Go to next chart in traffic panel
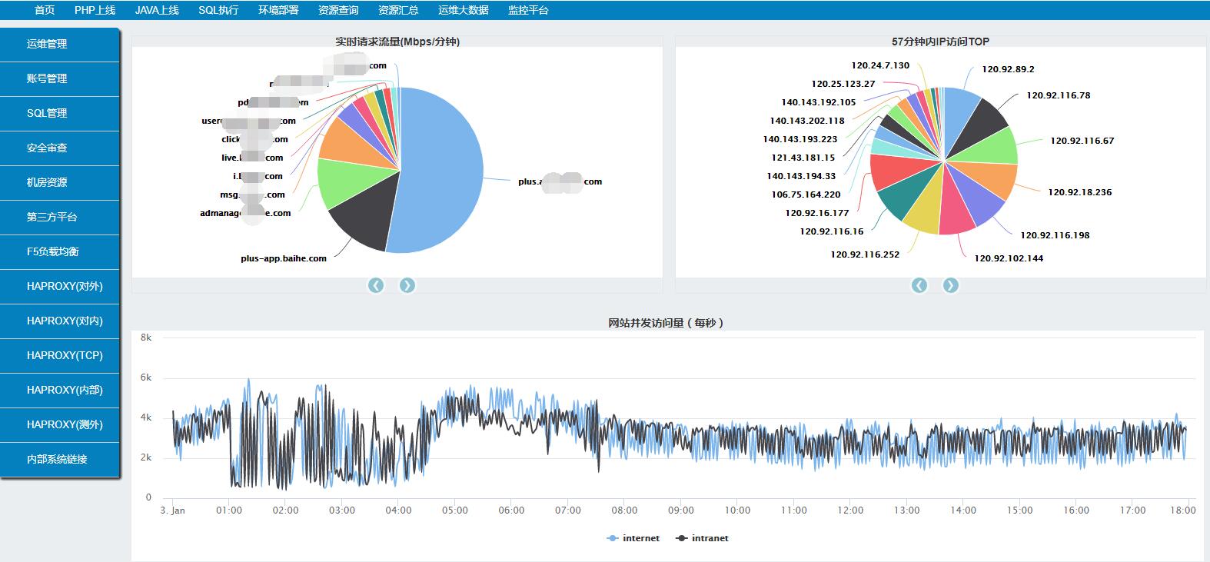The height and width of the screenshot is (562, 1210). 407,286
